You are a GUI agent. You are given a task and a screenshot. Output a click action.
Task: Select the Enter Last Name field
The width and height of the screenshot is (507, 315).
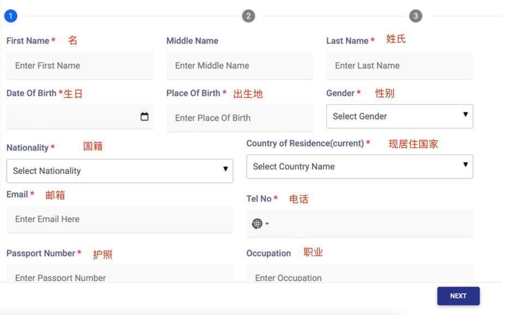399,66
